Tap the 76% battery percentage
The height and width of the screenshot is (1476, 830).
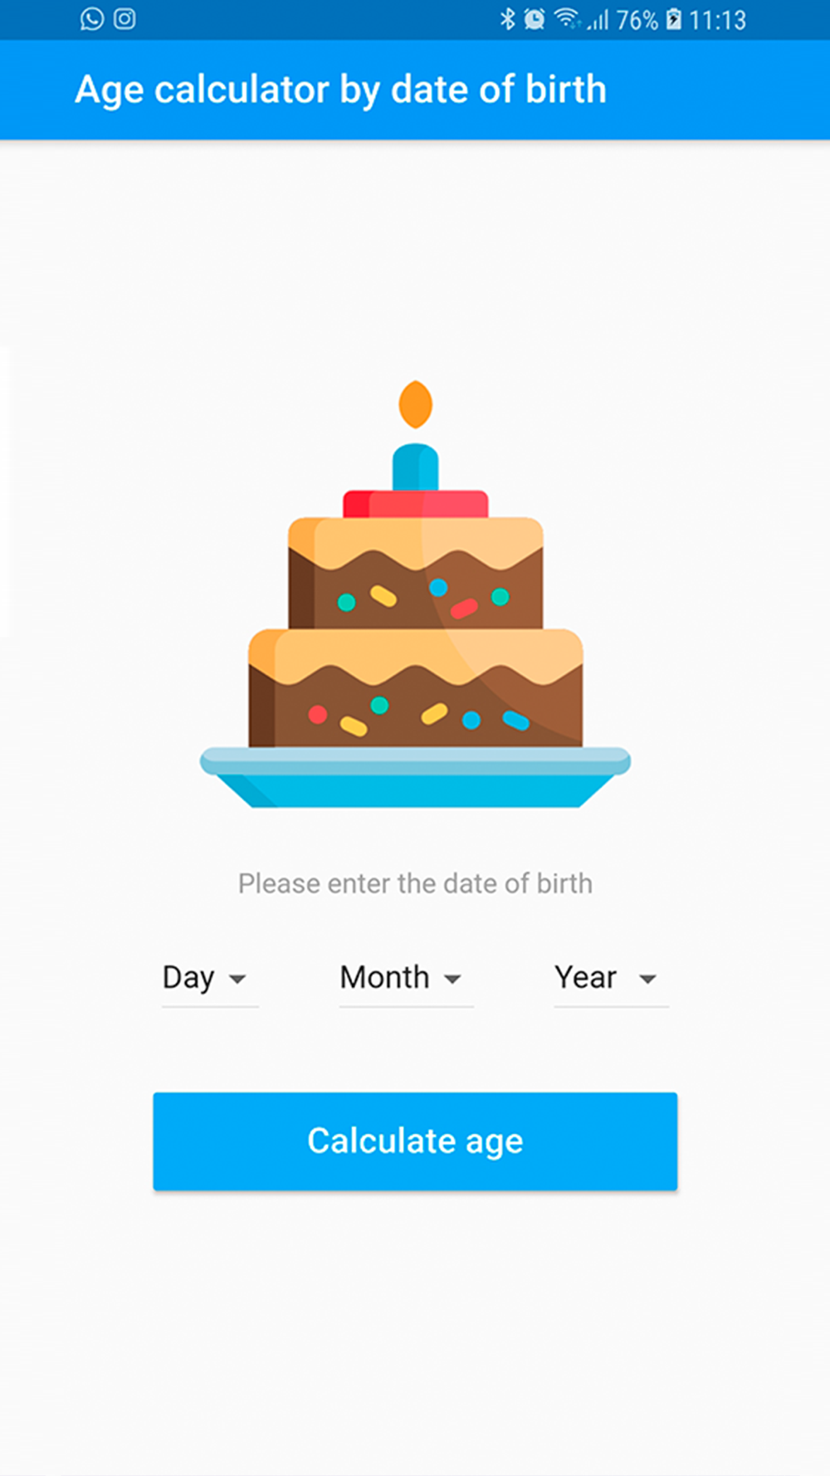coord(637,20)
